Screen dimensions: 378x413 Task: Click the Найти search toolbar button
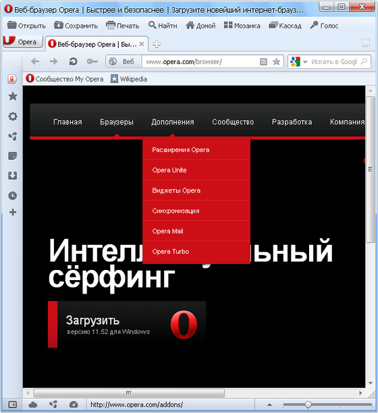(163, 26)
